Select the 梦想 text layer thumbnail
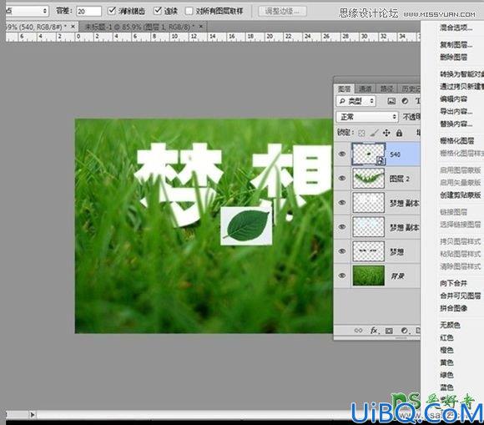Image resolution: width=484 pixels, height=425 pixels. pos(368,251)
